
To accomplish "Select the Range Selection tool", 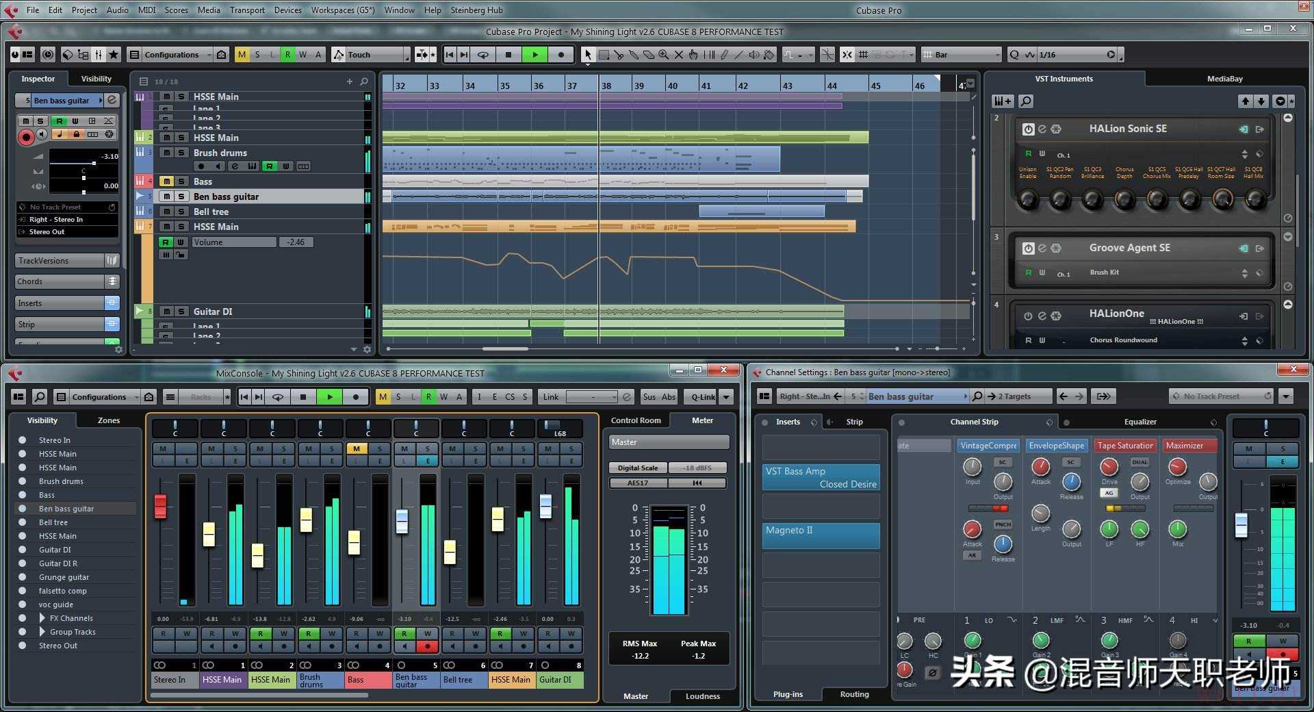I will (604, 55).
